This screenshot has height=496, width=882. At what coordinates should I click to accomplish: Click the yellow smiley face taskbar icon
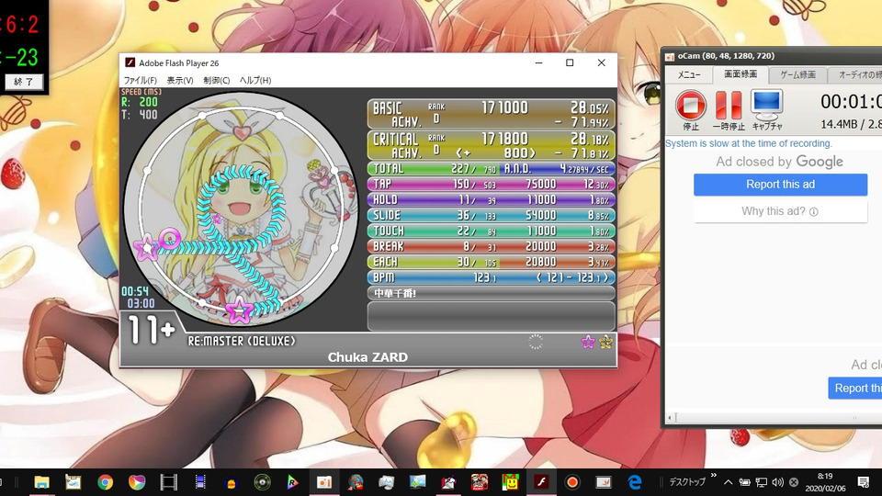click(x=510, y=482)
